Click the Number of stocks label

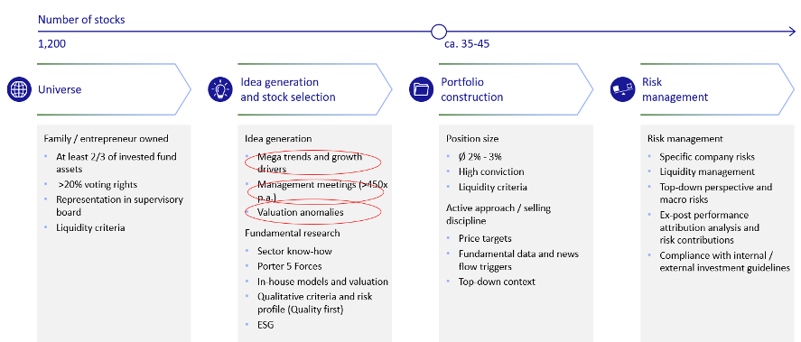pos(82,20)
